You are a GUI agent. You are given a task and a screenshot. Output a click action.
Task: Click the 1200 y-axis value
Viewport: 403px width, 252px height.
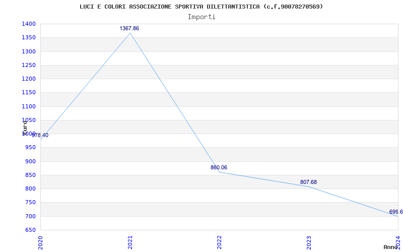coord(29,79)
